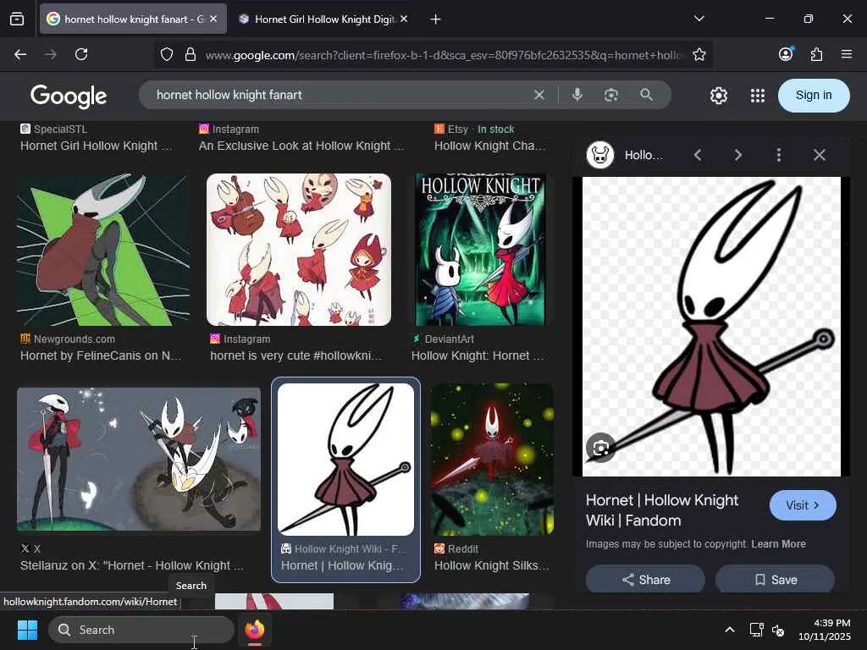The width and height of the screenshot is (867, 650).
Task: Open the Extensions puzzle icon
Action: 816,54
